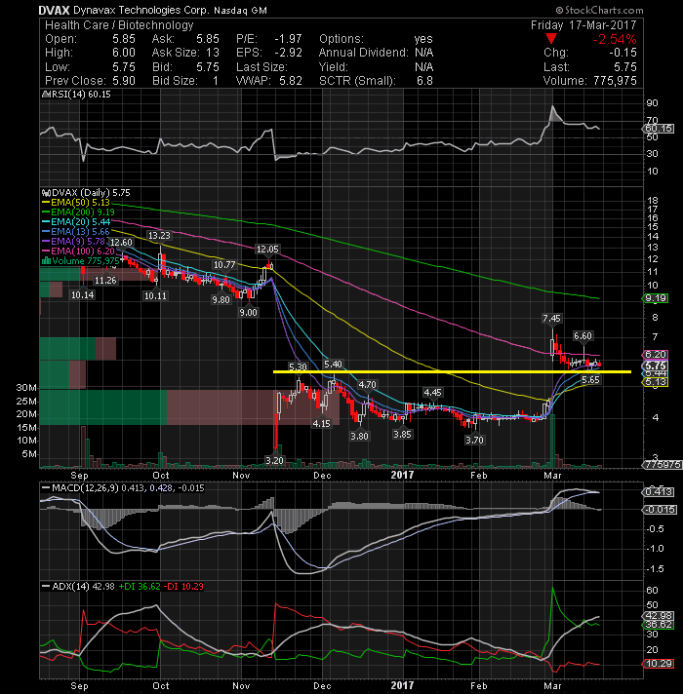This screenshot has height=694, width=683.
Task: Select the P/E: -1.97 value
Action: [x=269, y=39]
